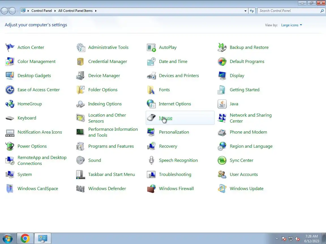
Task: Open the Sync Center green icon
Action: tap(222, 160)
